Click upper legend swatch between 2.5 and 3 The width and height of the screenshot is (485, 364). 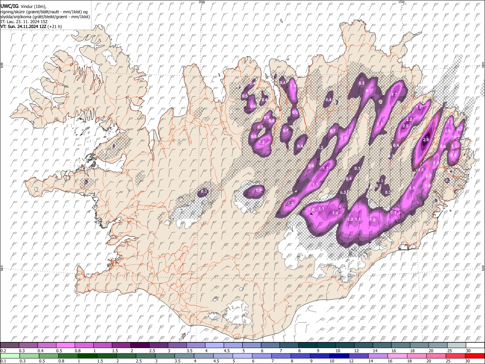click(158, 345)
